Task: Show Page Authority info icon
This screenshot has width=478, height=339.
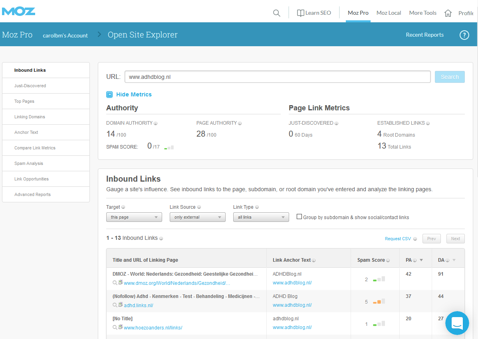Action: [x=240, y=123]
